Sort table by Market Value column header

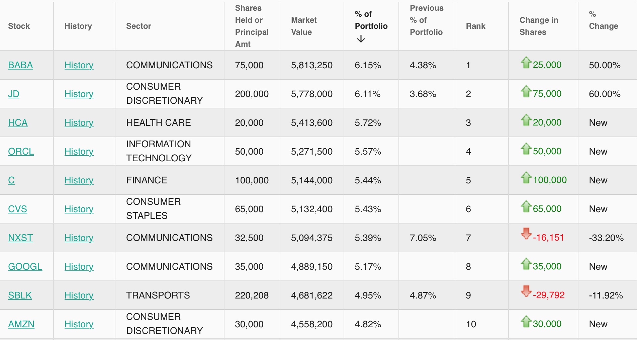303,26
